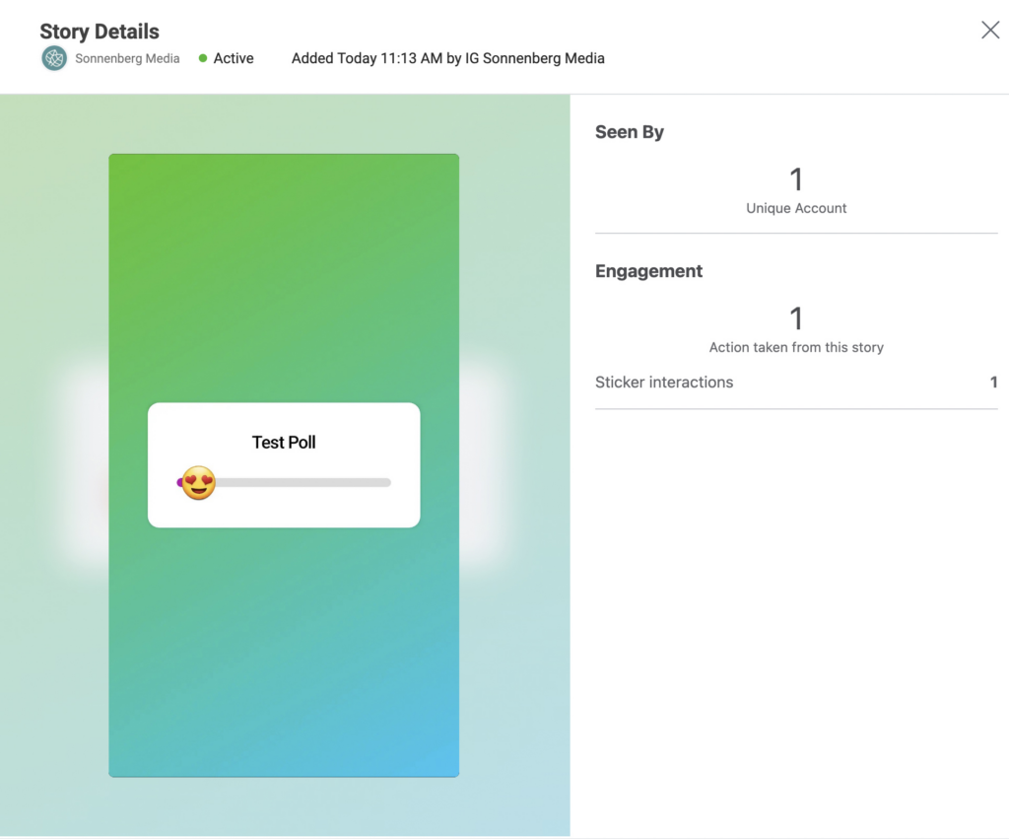
Task: Click the story preview thumbnail image
Action: pos(284,641)
